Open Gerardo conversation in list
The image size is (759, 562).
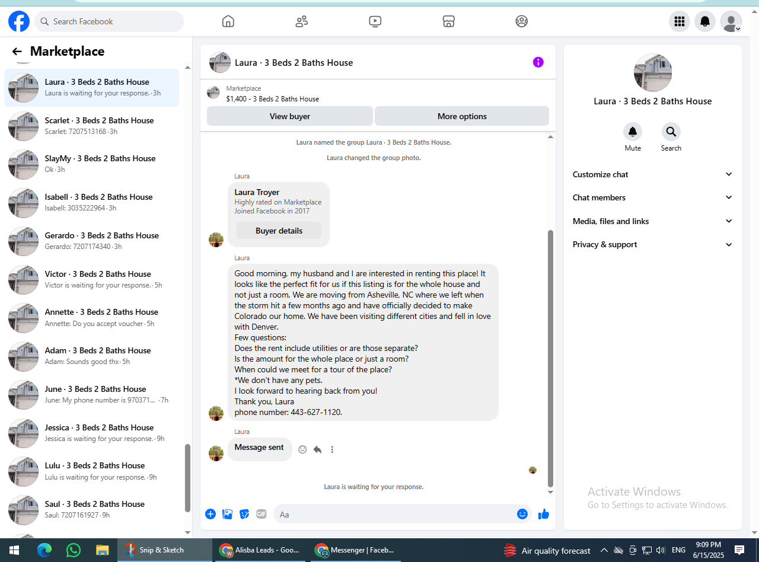pyautogui.click(x=92, y=241)
